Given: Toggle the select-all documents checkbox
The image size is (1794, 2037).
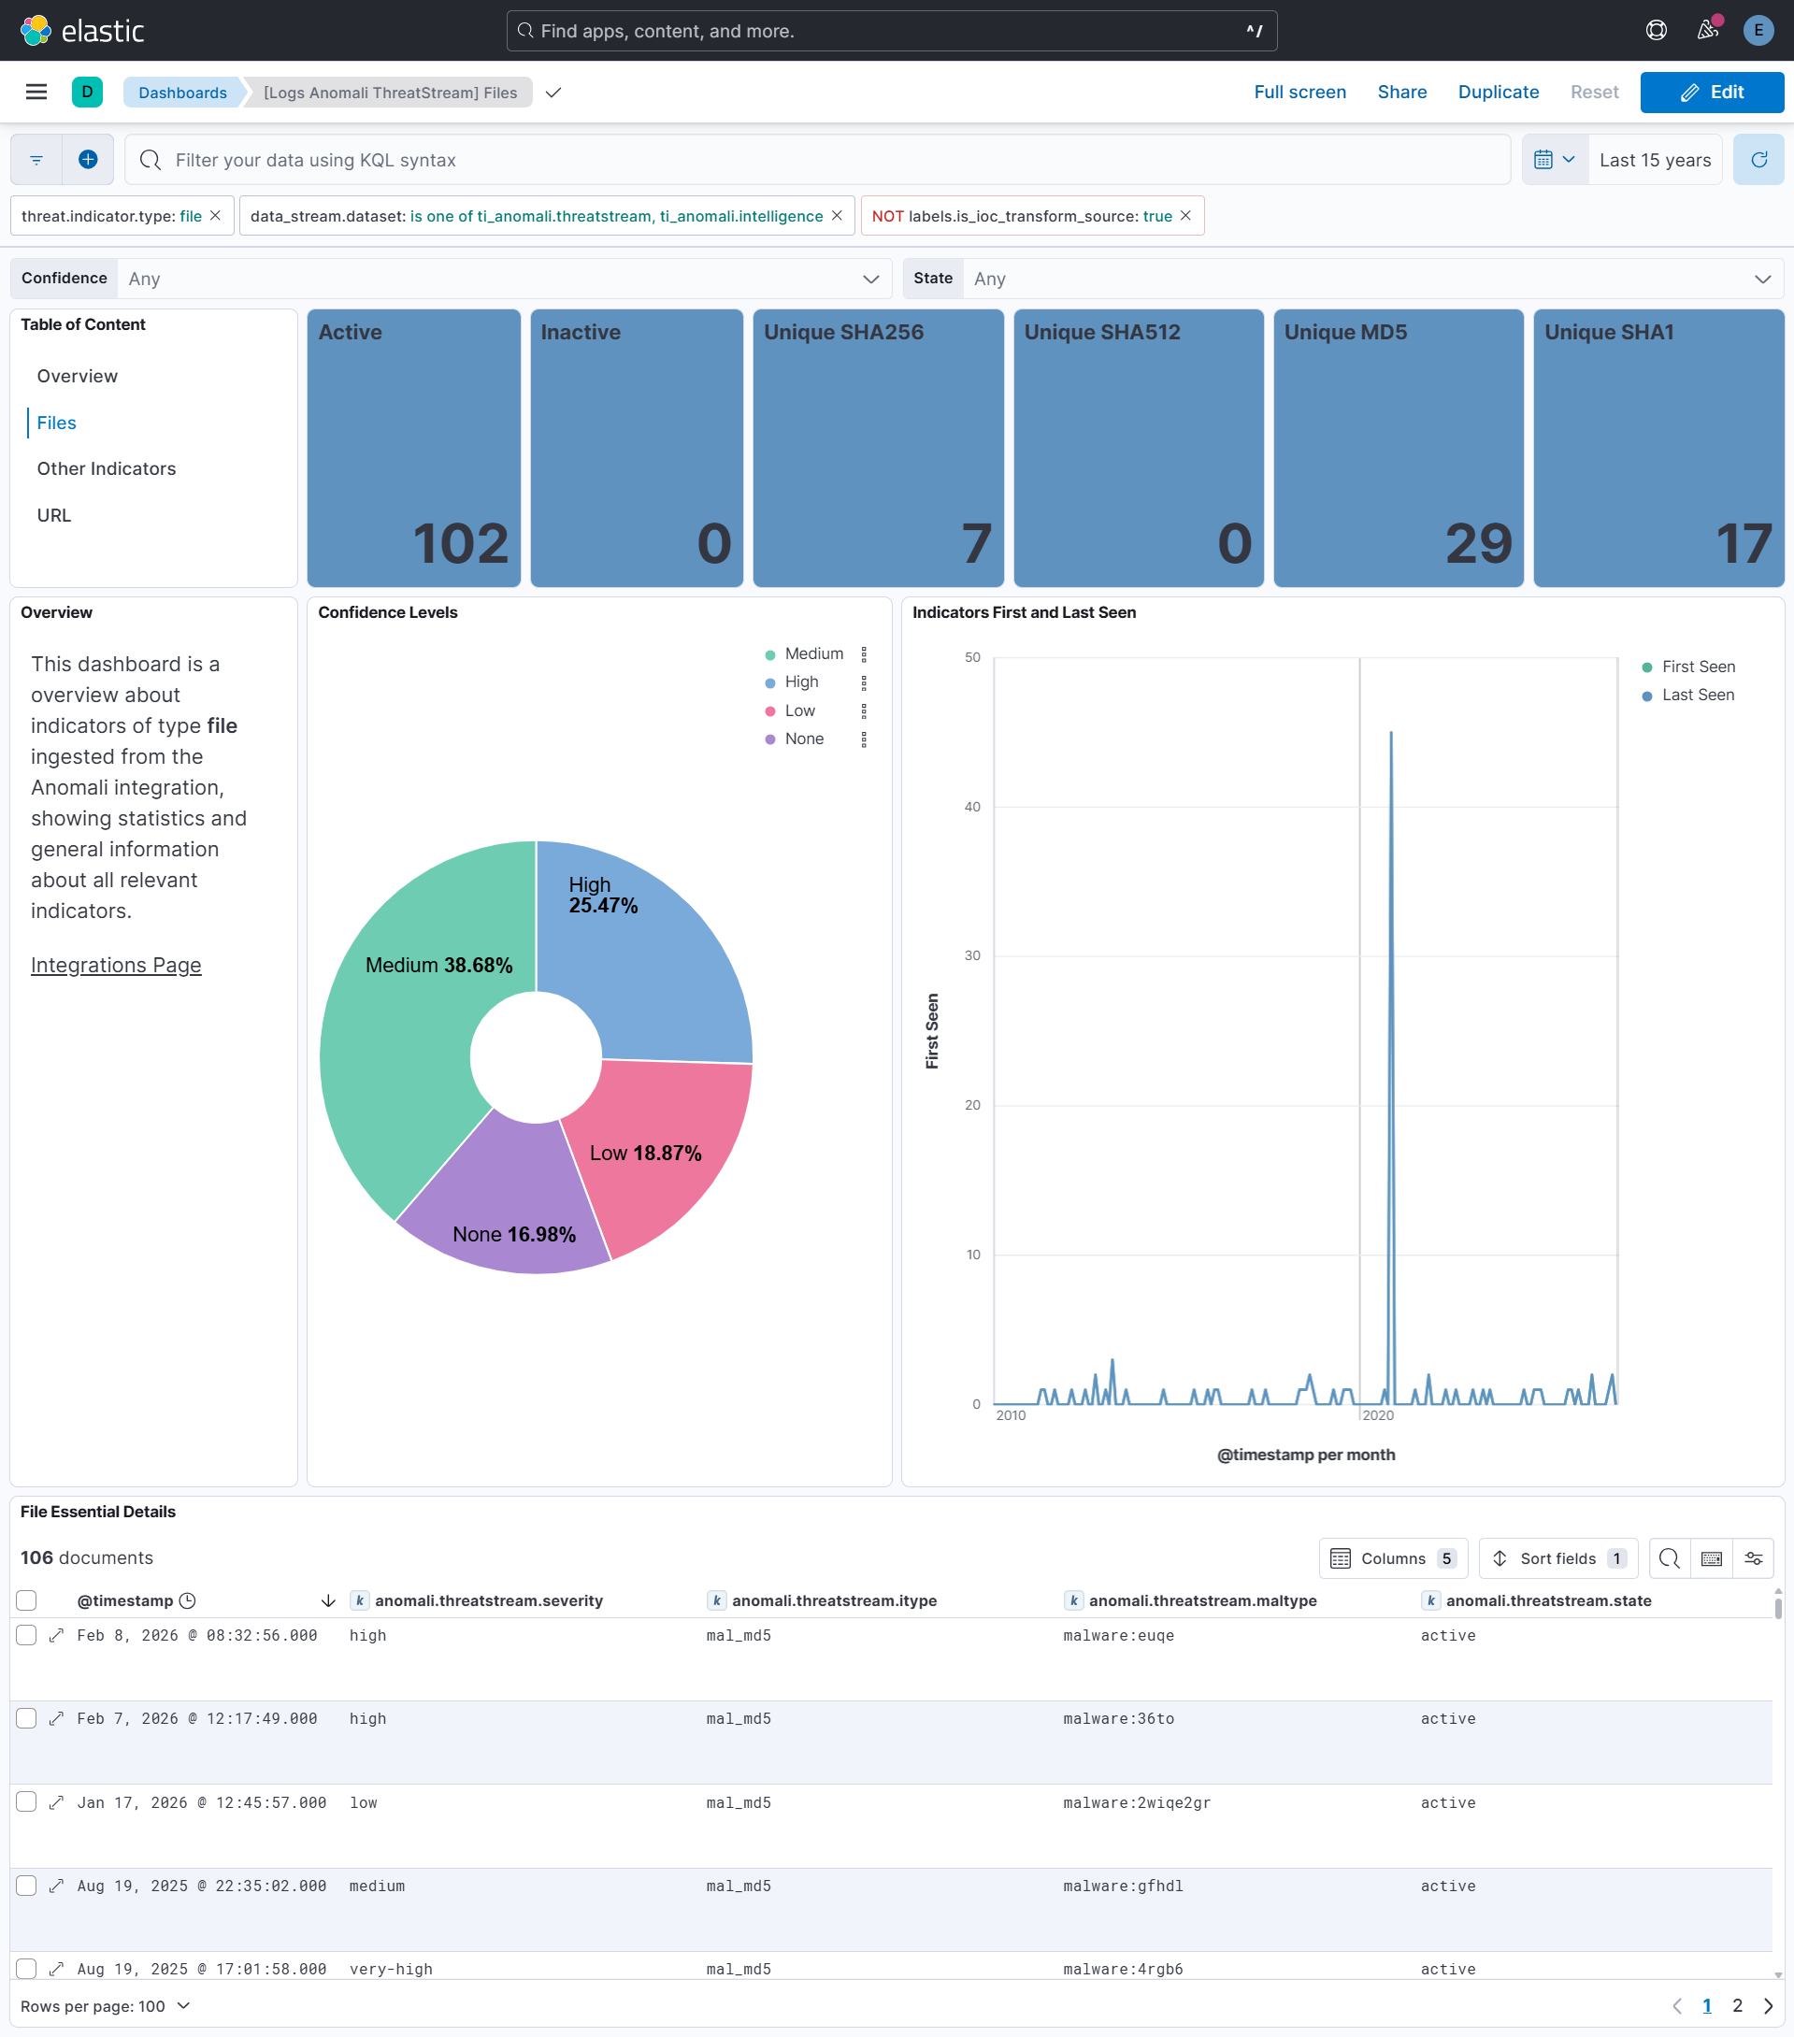Looking at the screenshot, I should coord(26,1600).
